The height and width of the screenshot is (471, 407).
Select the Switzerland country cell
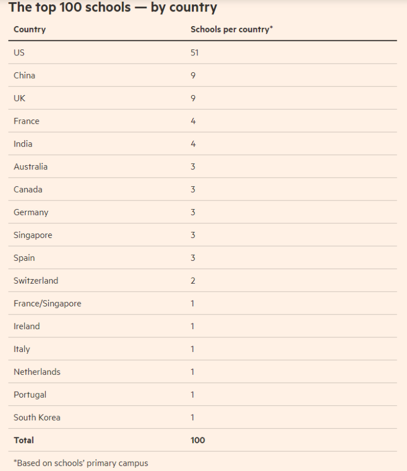36,280
